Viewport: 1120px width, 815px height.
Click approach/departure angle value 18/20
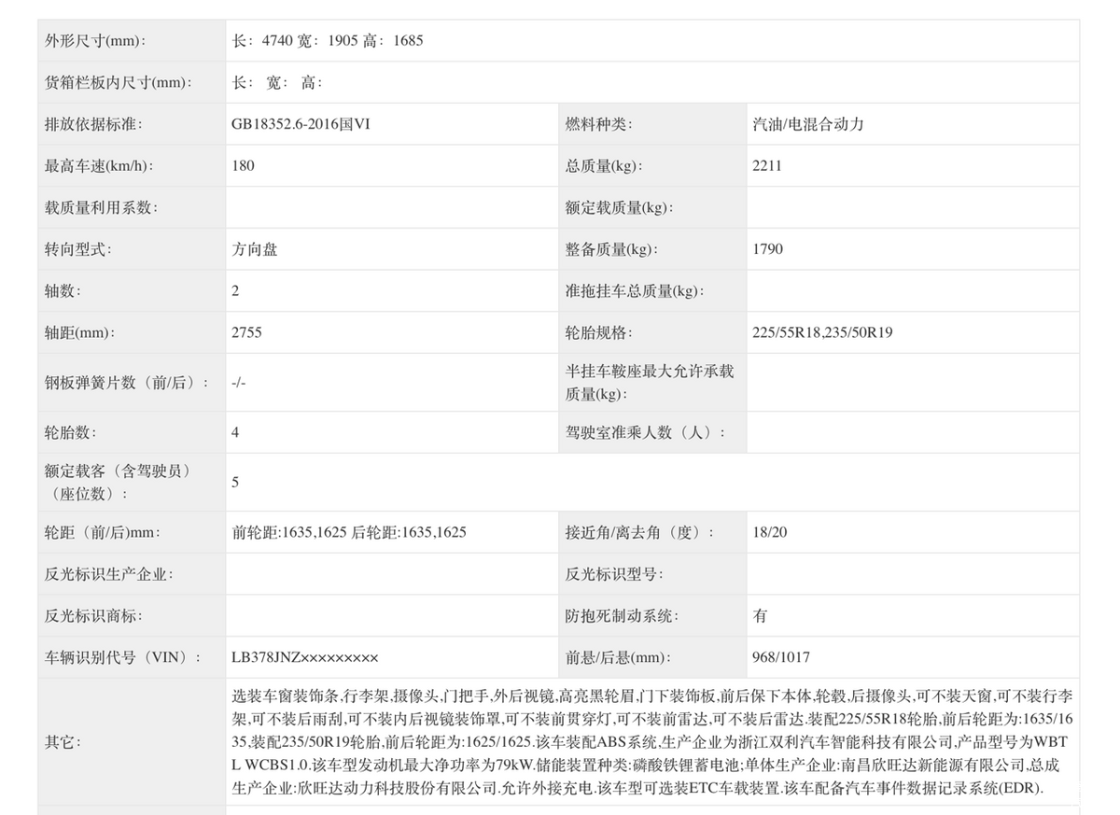pyautogui.click(x=769, y=532)
